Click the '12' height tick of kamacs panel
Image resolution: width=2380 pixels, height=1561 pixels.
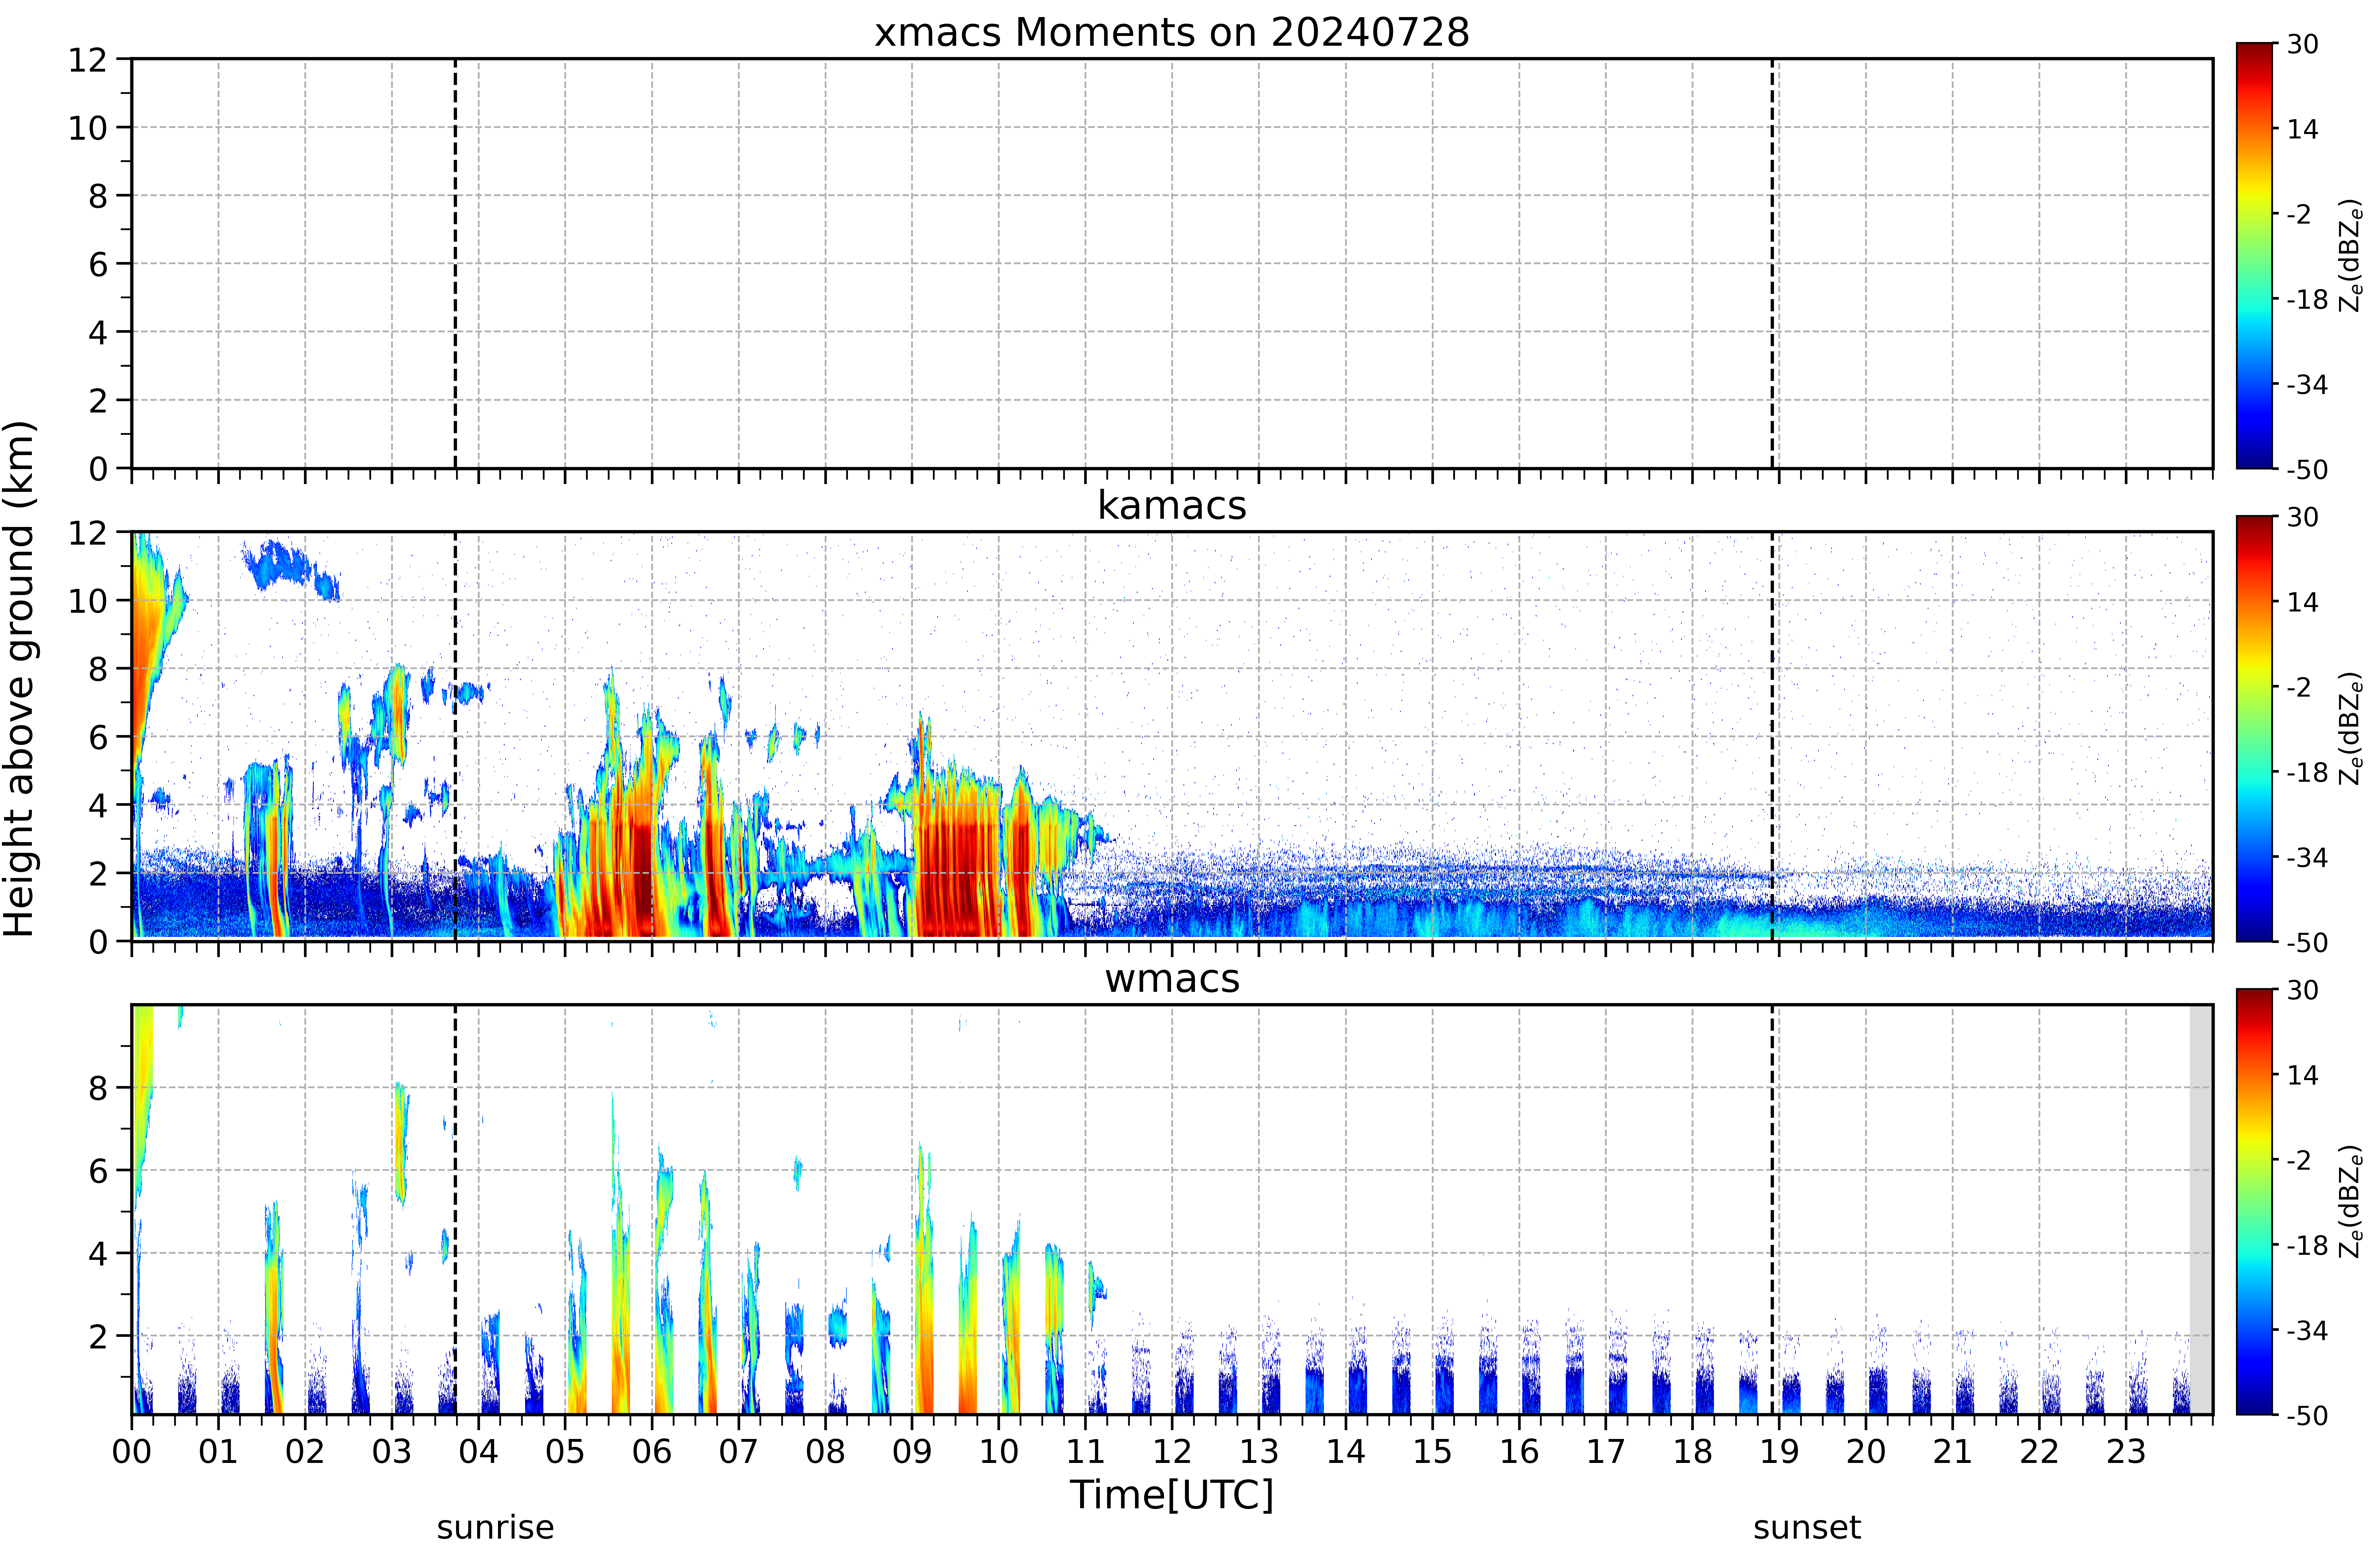pyautogui.click(x=88, y=533)
